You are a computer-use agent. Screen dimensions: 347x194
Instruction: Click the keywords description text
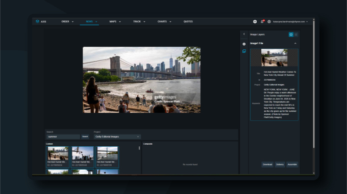click(280, 104)
